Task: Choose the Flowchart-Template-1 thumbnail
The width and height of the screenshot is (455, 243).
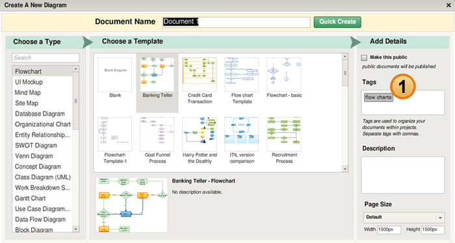Action: point(115,134)
